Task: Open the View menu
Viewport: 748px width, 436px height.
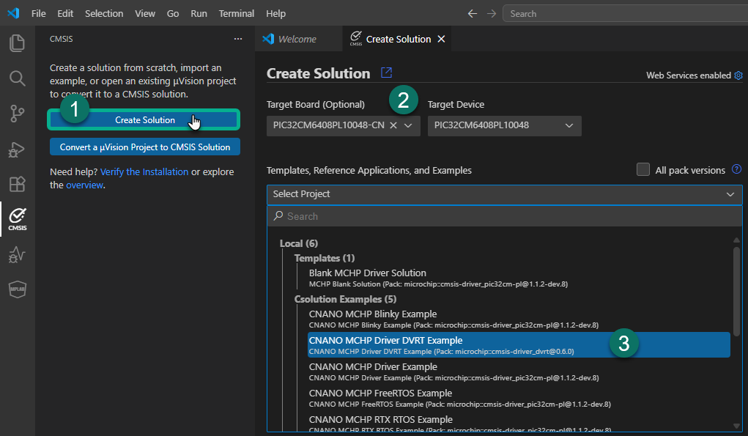Action: coord(144,13)
